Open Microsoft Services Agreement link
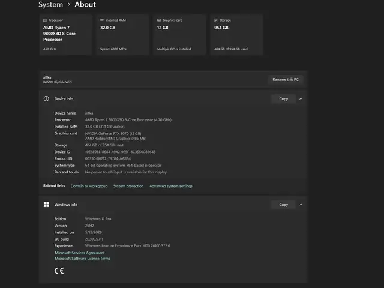Viewport: 384px width, 288px height. 80,253
